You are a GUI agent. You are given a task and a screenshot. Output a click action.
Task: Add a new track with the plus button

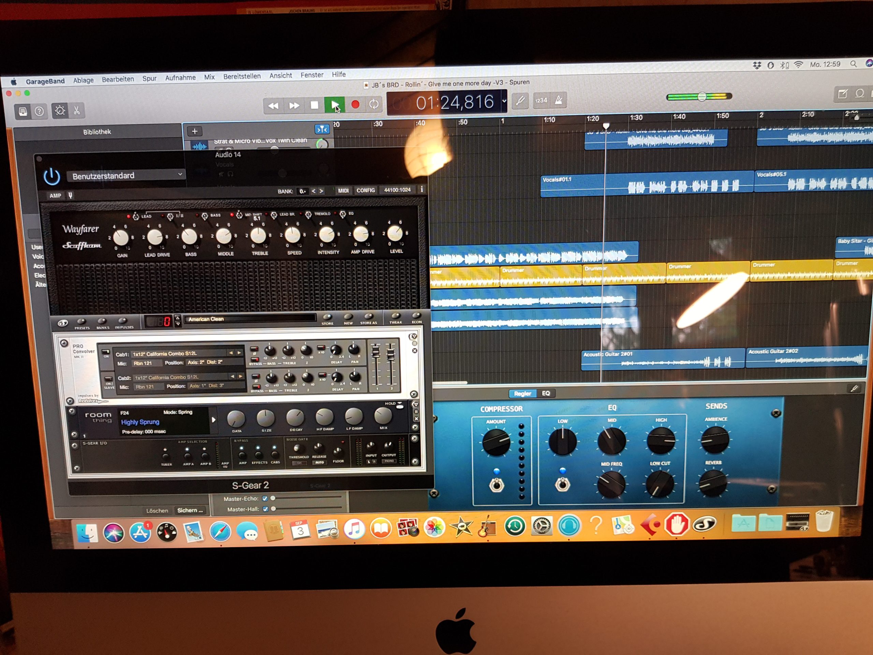pyautogui.click(x=195, y=131)
